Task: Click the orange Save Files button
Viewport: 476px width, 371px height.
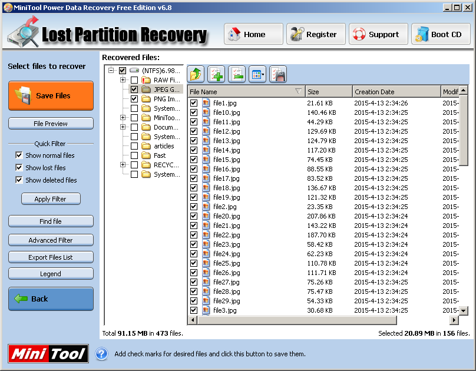Action: click(51, 95)
